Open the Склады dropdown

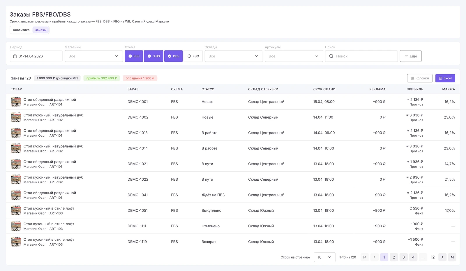click(234, 56)
